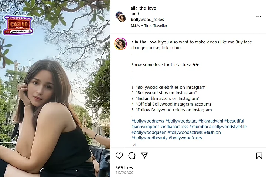The width and height of the screenshot is (266, 177).
Task: Open comments with the speech bubble icon
Action: (x=132, y=156)
